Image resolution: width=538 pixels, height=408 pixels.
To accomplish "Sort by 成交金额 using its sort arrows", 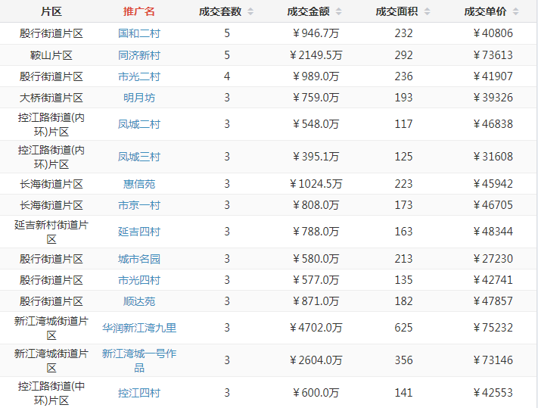I will [x=339, y=11].
